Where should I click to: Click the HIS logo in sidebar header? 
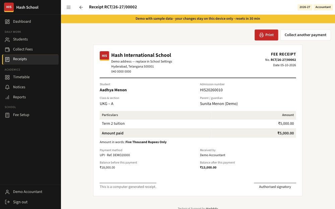(9, 7)
